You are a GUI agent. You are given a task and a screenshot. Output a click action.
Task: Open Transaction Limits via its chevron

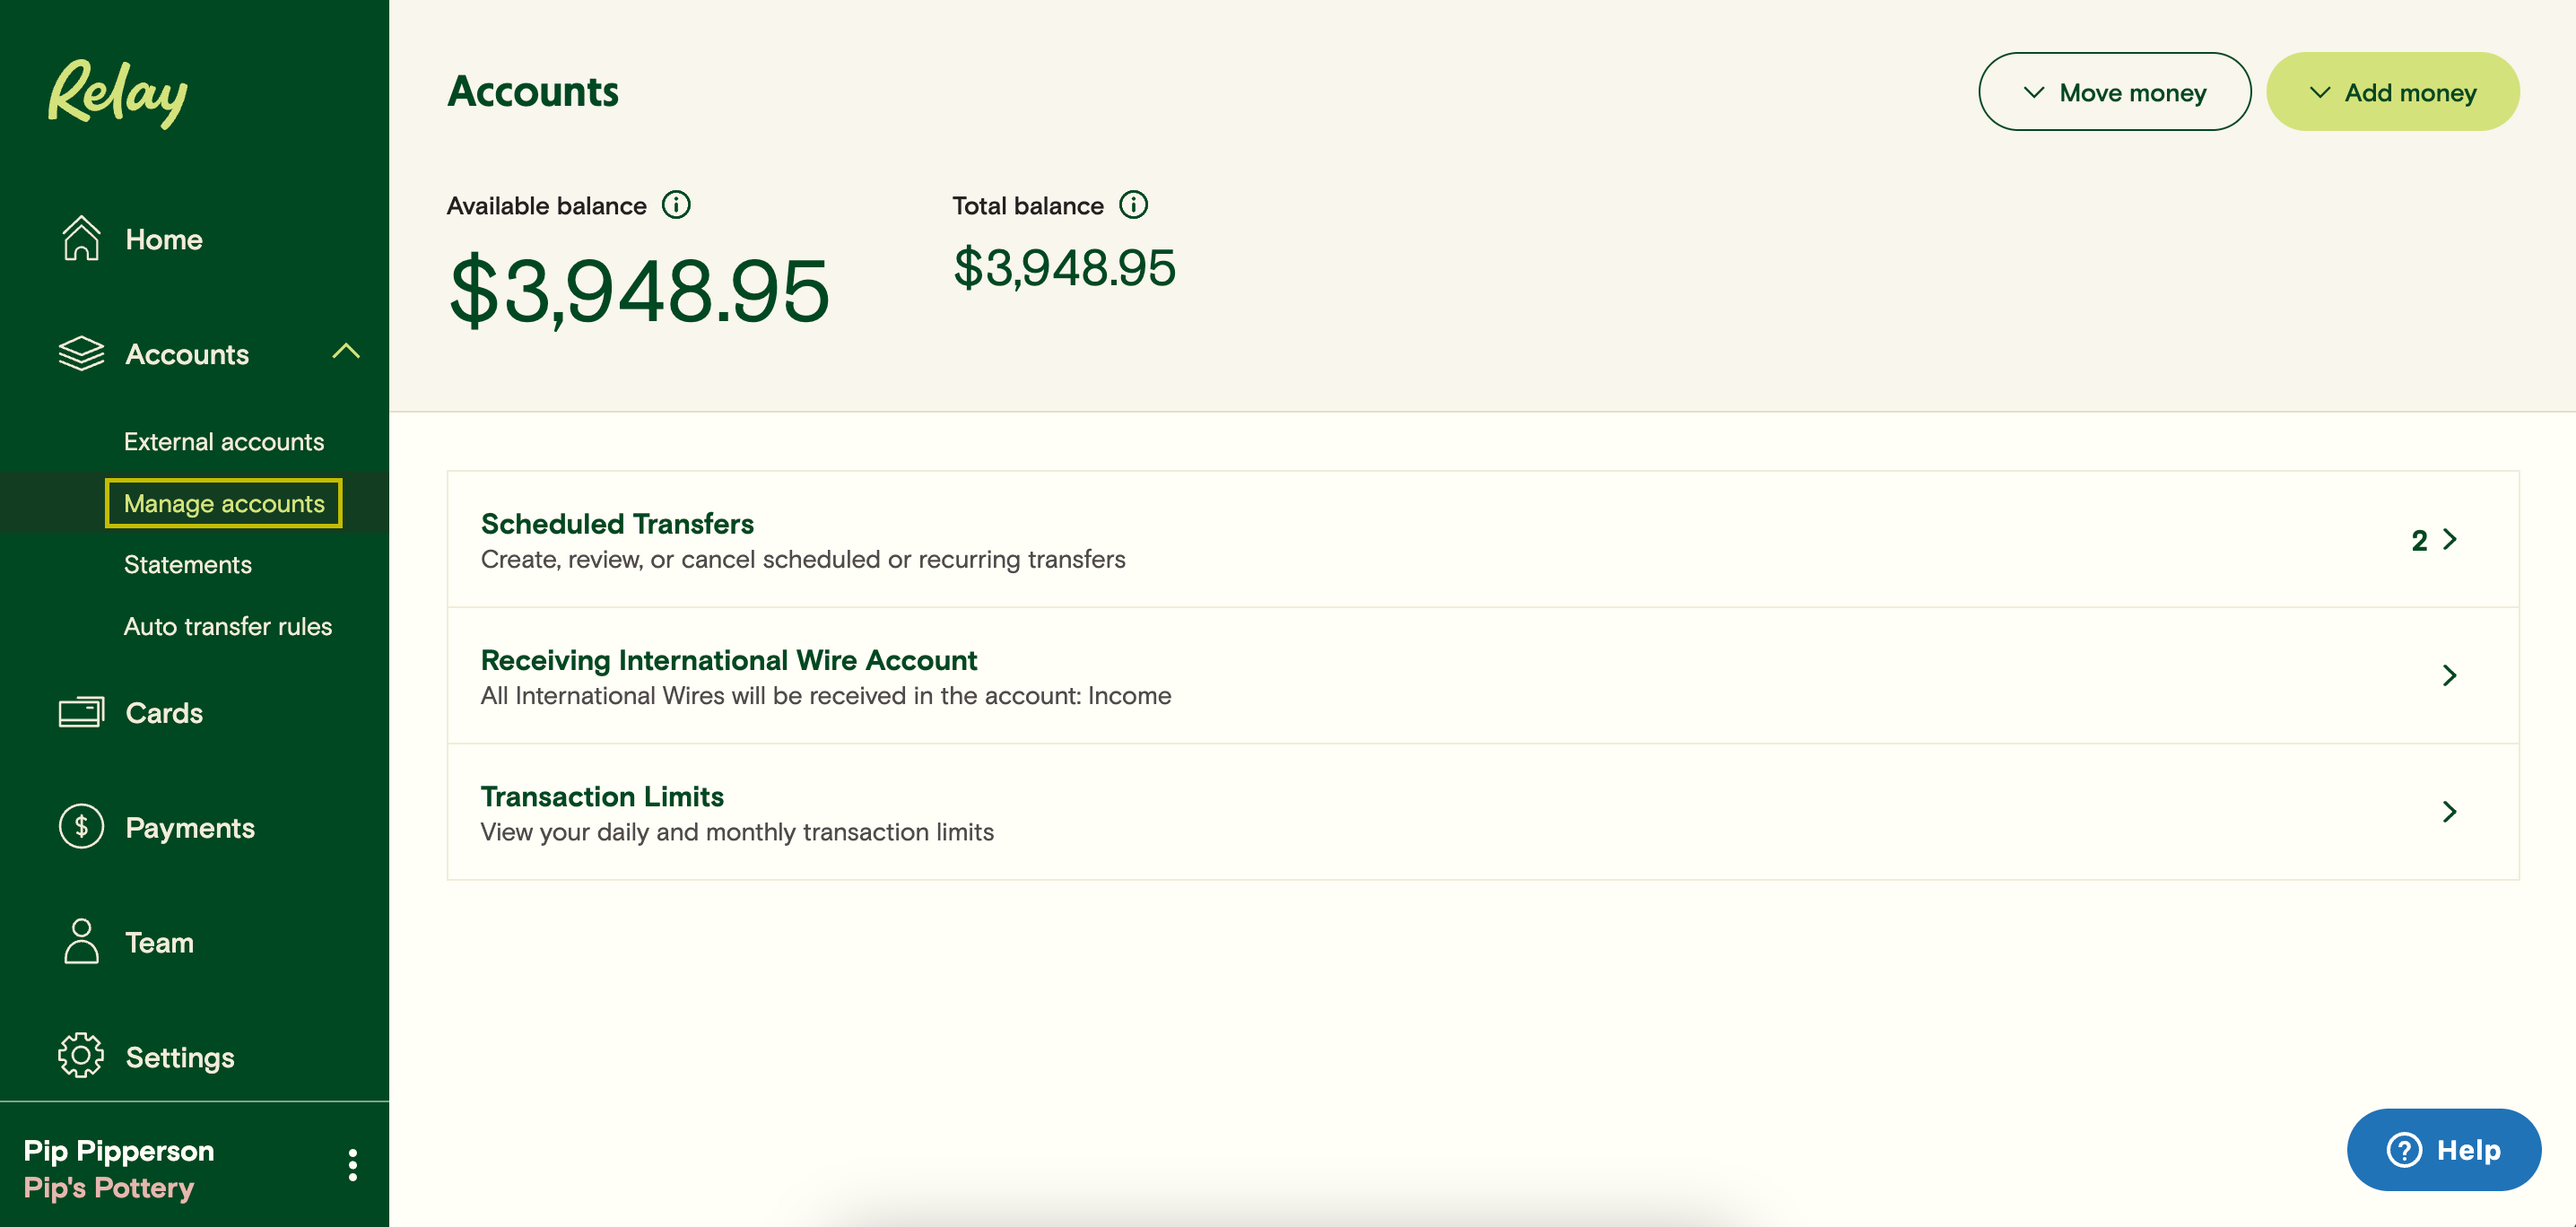(x=2449, y=812)
